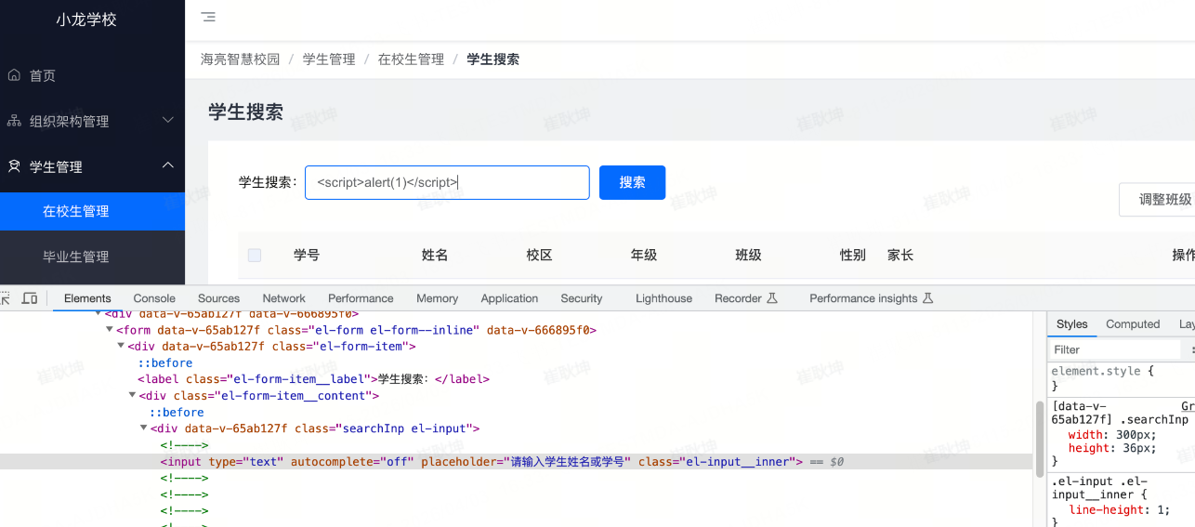Select the label 学生搜索 DOM line
Image resolution: width=1195 pixels, height=527 pixels.
point(313,379)
